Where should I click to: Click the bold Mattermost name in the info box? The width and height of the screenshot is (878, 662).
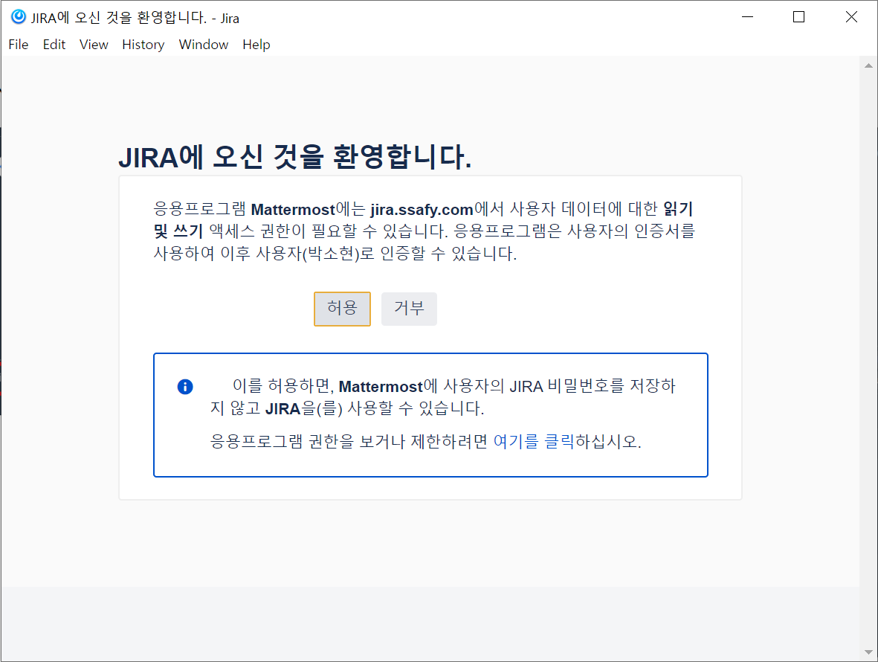[381, 387]
